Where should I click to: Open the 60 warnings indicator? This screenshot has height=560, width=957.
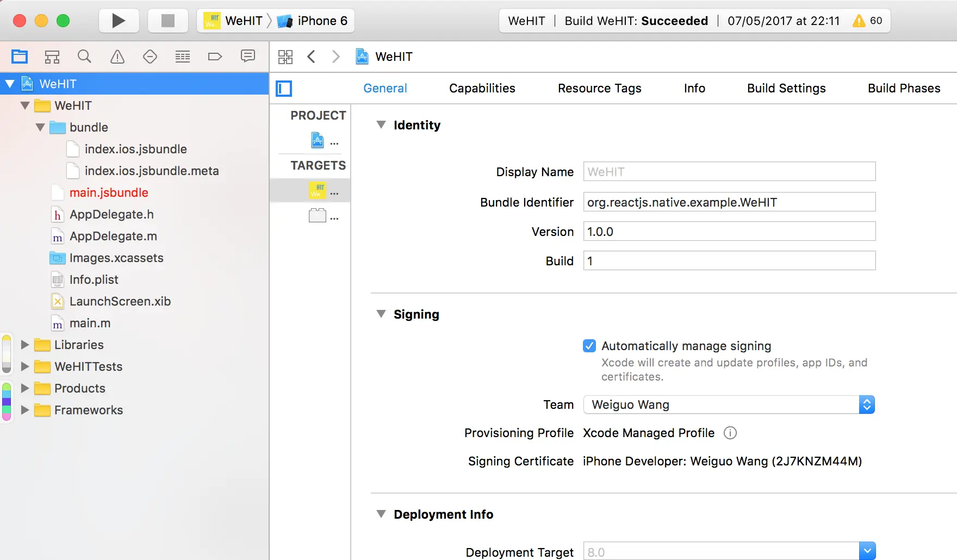tap(867, 21)
